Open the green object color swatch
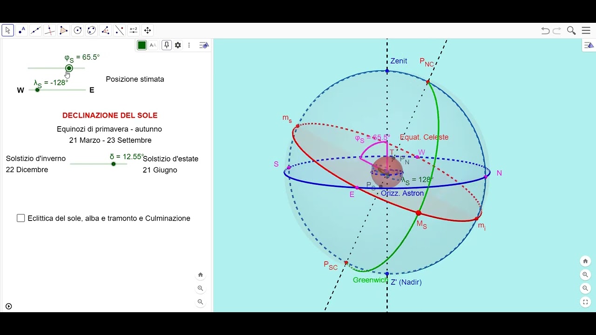The image size is (596, 335). 142,45
